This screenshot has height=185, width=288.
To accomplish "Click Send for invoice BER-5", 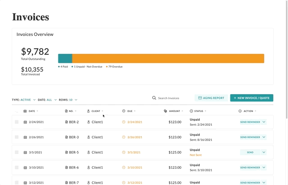I will point(250,152).
